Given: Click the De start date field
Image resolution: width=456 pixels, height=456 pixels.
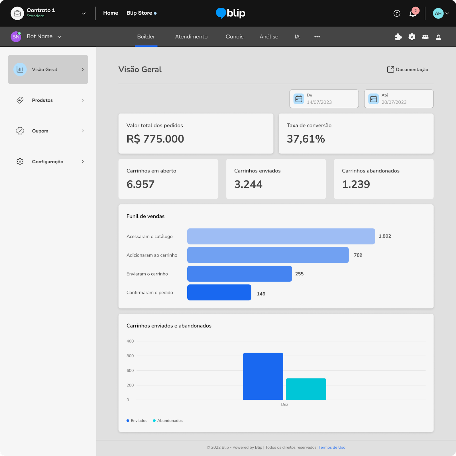Looking at the screenshot, I should [324, 99].
